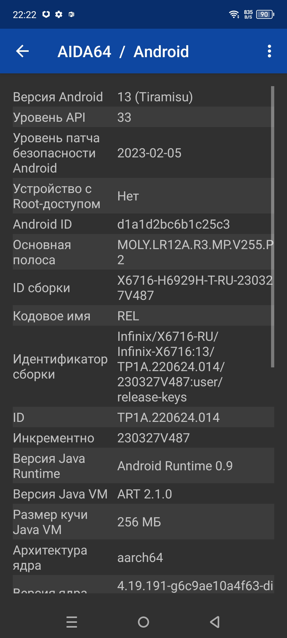The height and width of the screenshot is (638, 287).
Task: Select the Android ID row value
Action: pyautogui.click(x=174, y=224)
